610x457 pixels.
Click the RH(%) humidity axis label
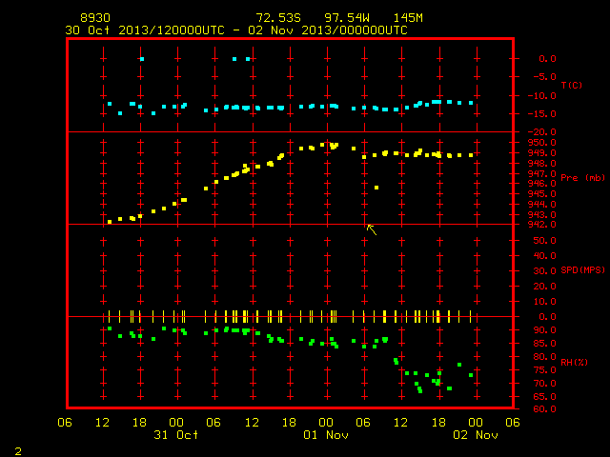574,362
